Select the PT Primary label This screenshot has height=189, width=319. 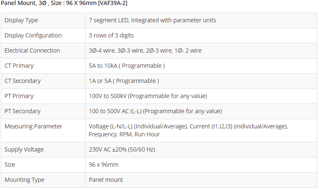click(19, 96)
